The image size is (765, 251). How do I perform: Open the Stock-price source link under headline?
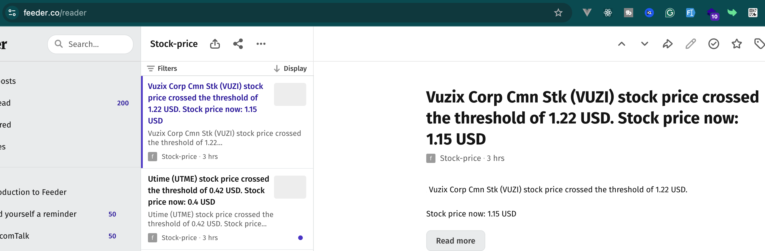pyautogui.click(x=460, y=158)
